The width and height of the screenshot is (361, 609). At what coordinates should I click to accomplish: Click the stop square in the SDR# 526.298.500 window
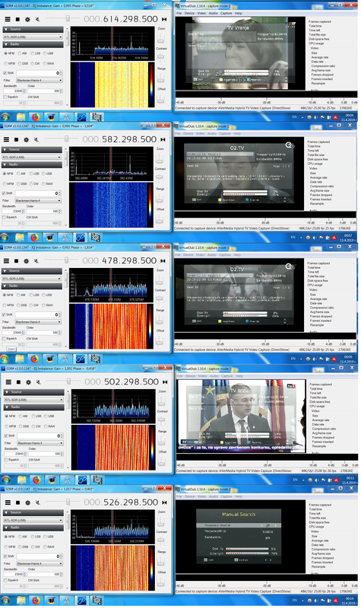coord(17,502)
